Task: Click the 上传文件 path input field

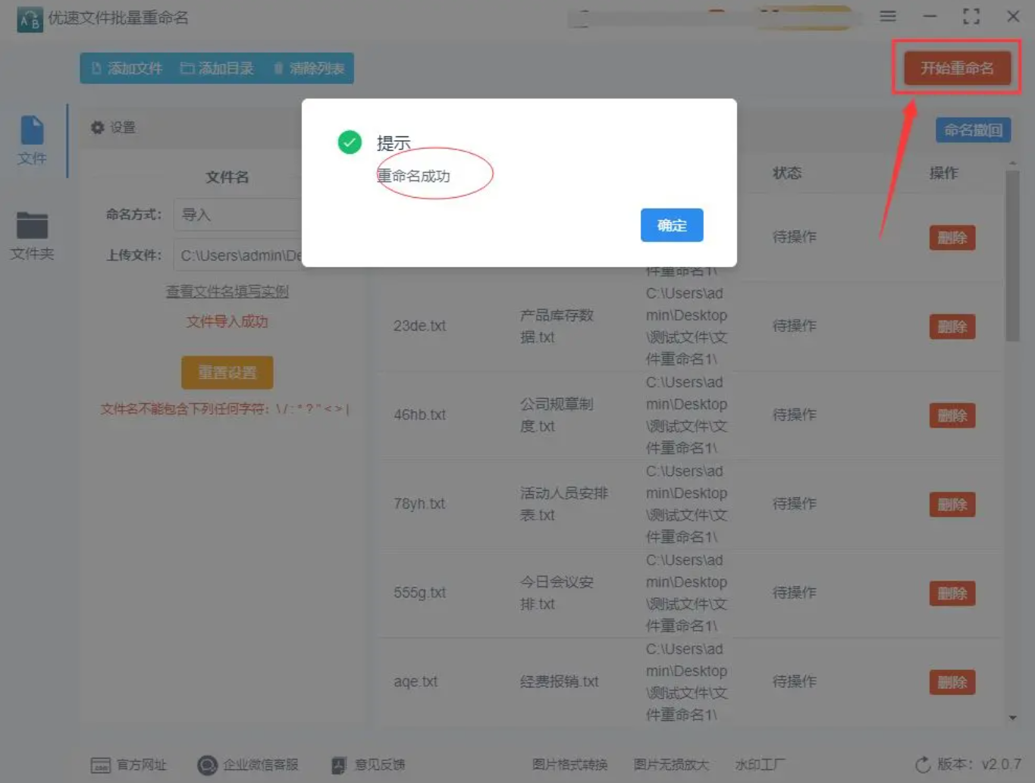Action: tap(237, 255)
